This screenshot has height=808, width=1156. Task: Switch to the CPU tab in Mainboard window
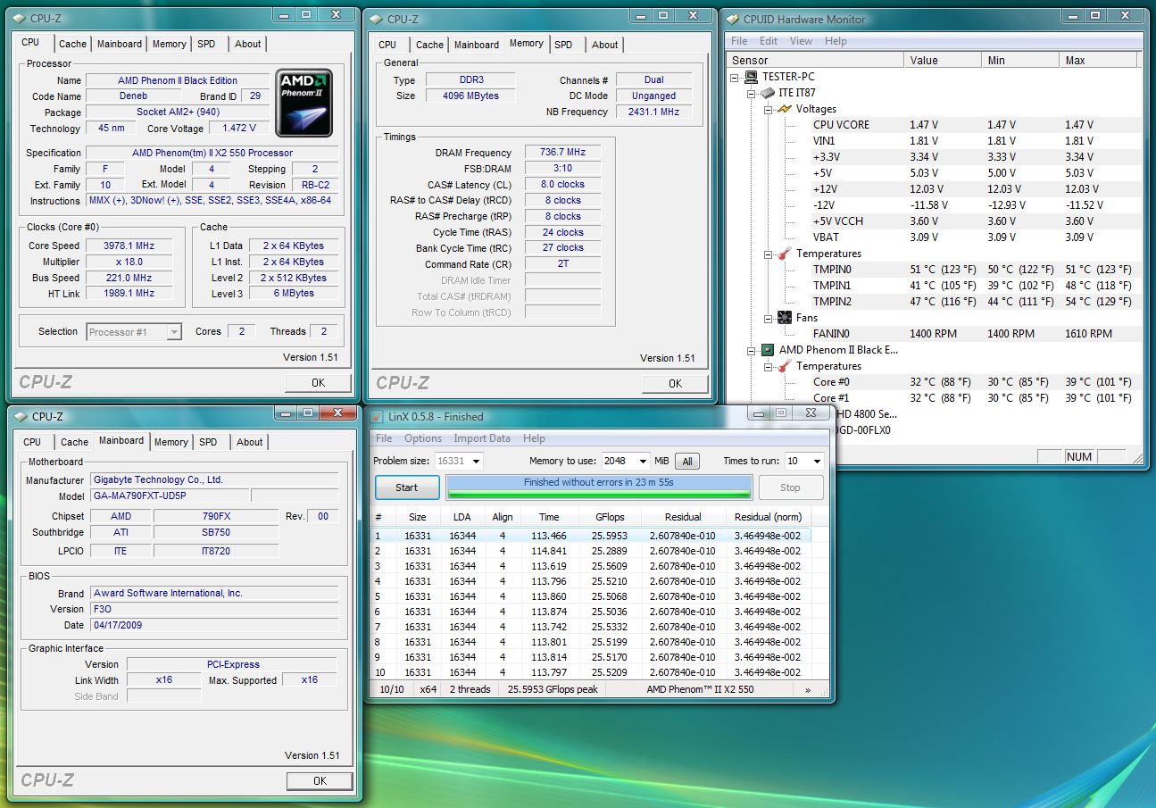tap(32, 442)
